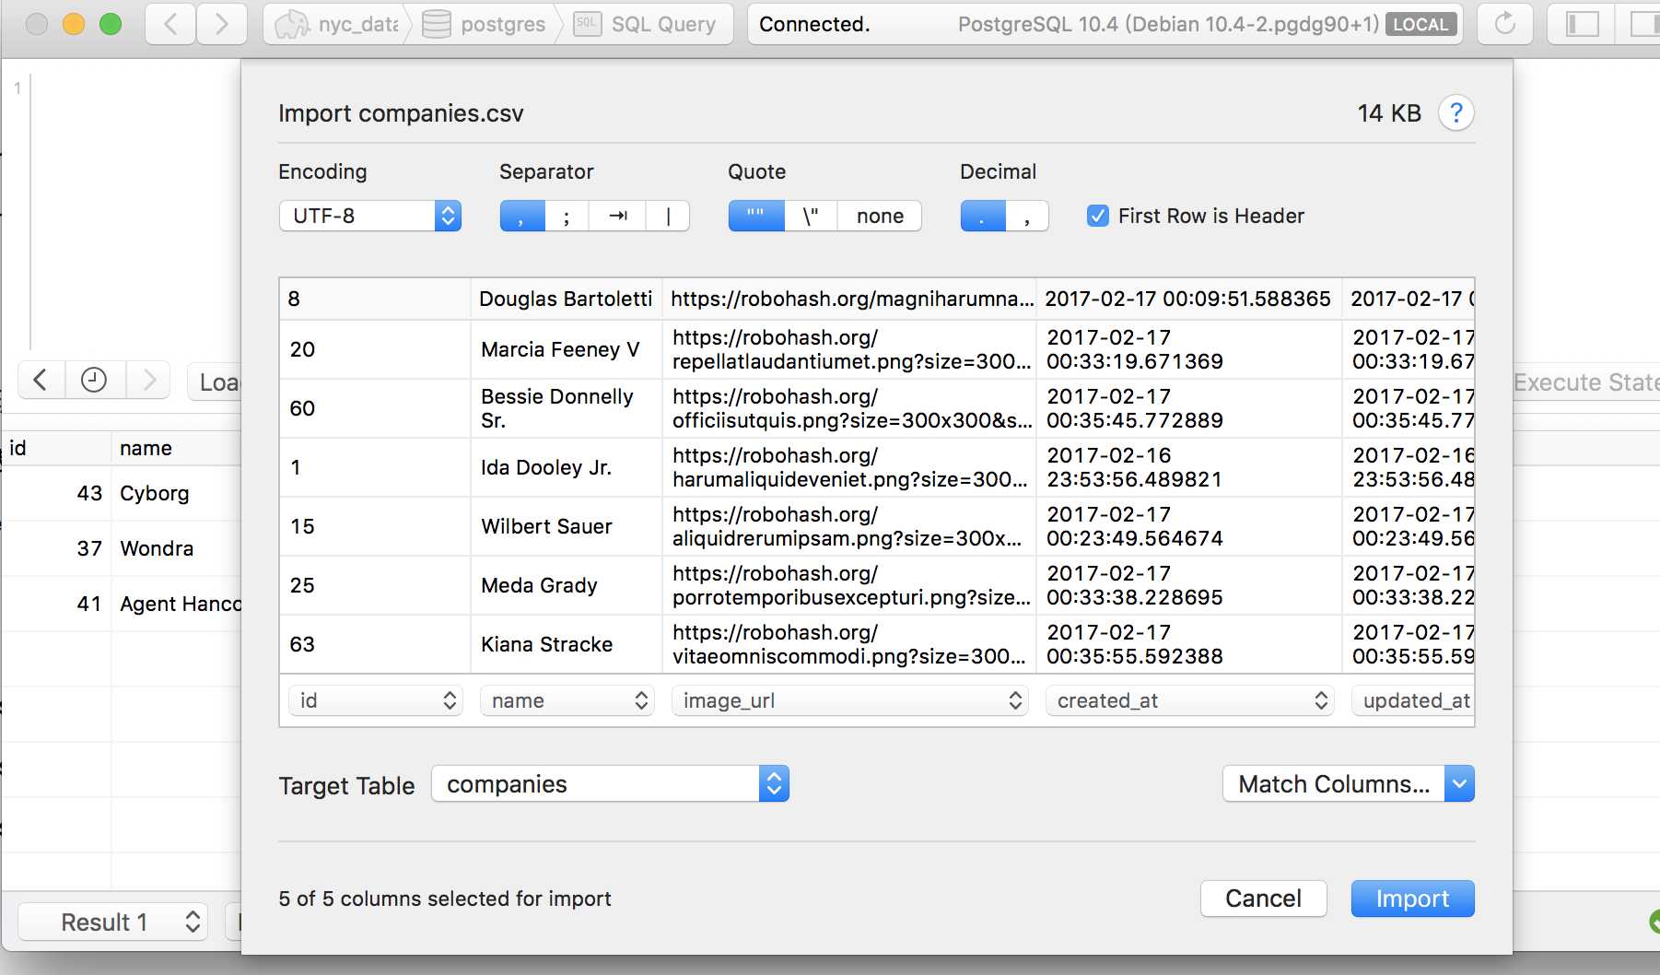Viewport: 1660px width, 975px height.
Task: Click the Agent Hancock row in results
Action: tap(121, 604)
